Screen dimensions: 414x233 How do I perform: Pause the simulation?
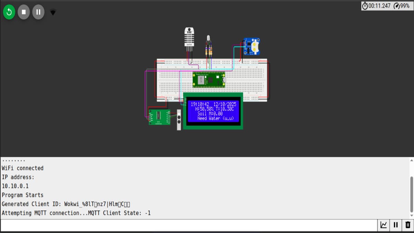[x=38, y=12]
